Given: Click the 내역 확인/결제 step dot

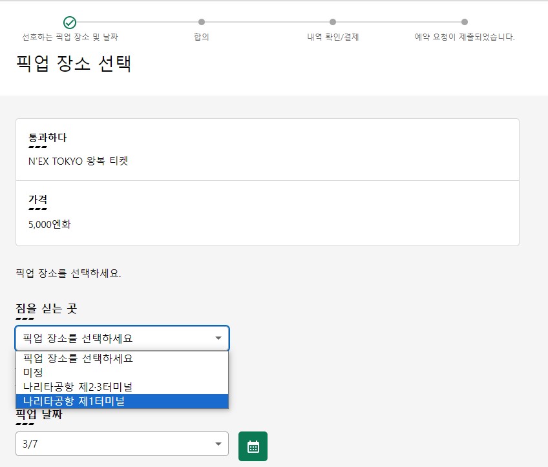Looking at the screenshot, I should coord(333,22).
